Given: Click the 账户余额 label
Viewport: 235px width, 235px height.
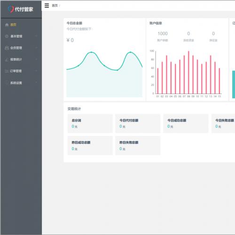Looking at the screenshot, I should (163, 40).
